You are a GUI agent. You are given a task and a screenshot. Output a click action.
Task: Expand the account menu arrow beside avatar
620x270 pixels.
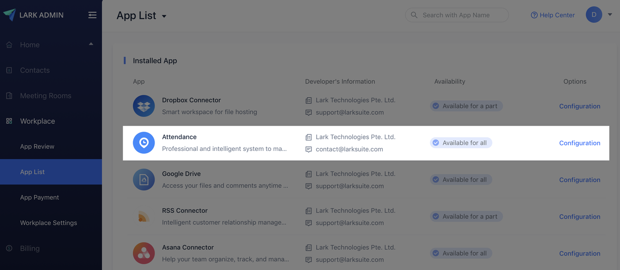(x=610, y=15)
